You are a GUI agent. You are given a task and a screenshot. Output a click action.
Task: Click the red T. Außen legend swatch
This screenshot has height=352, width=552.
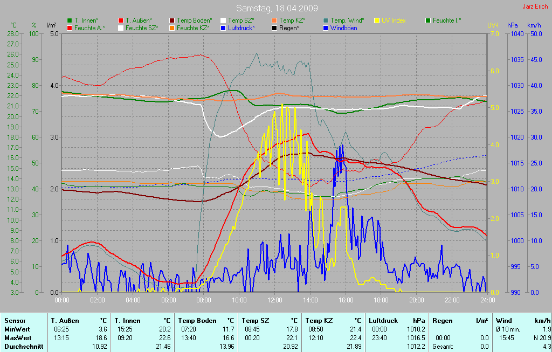coord(121,20)
